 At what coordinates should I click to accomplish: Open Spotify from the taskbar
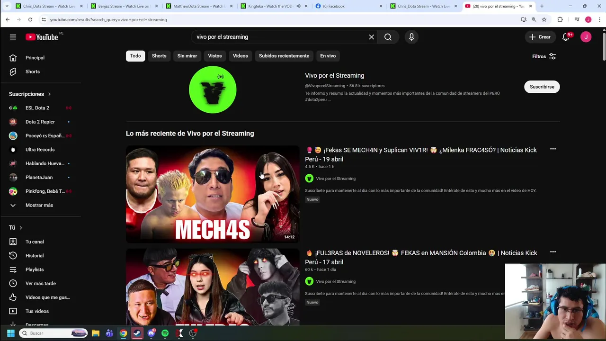point(165,333)
